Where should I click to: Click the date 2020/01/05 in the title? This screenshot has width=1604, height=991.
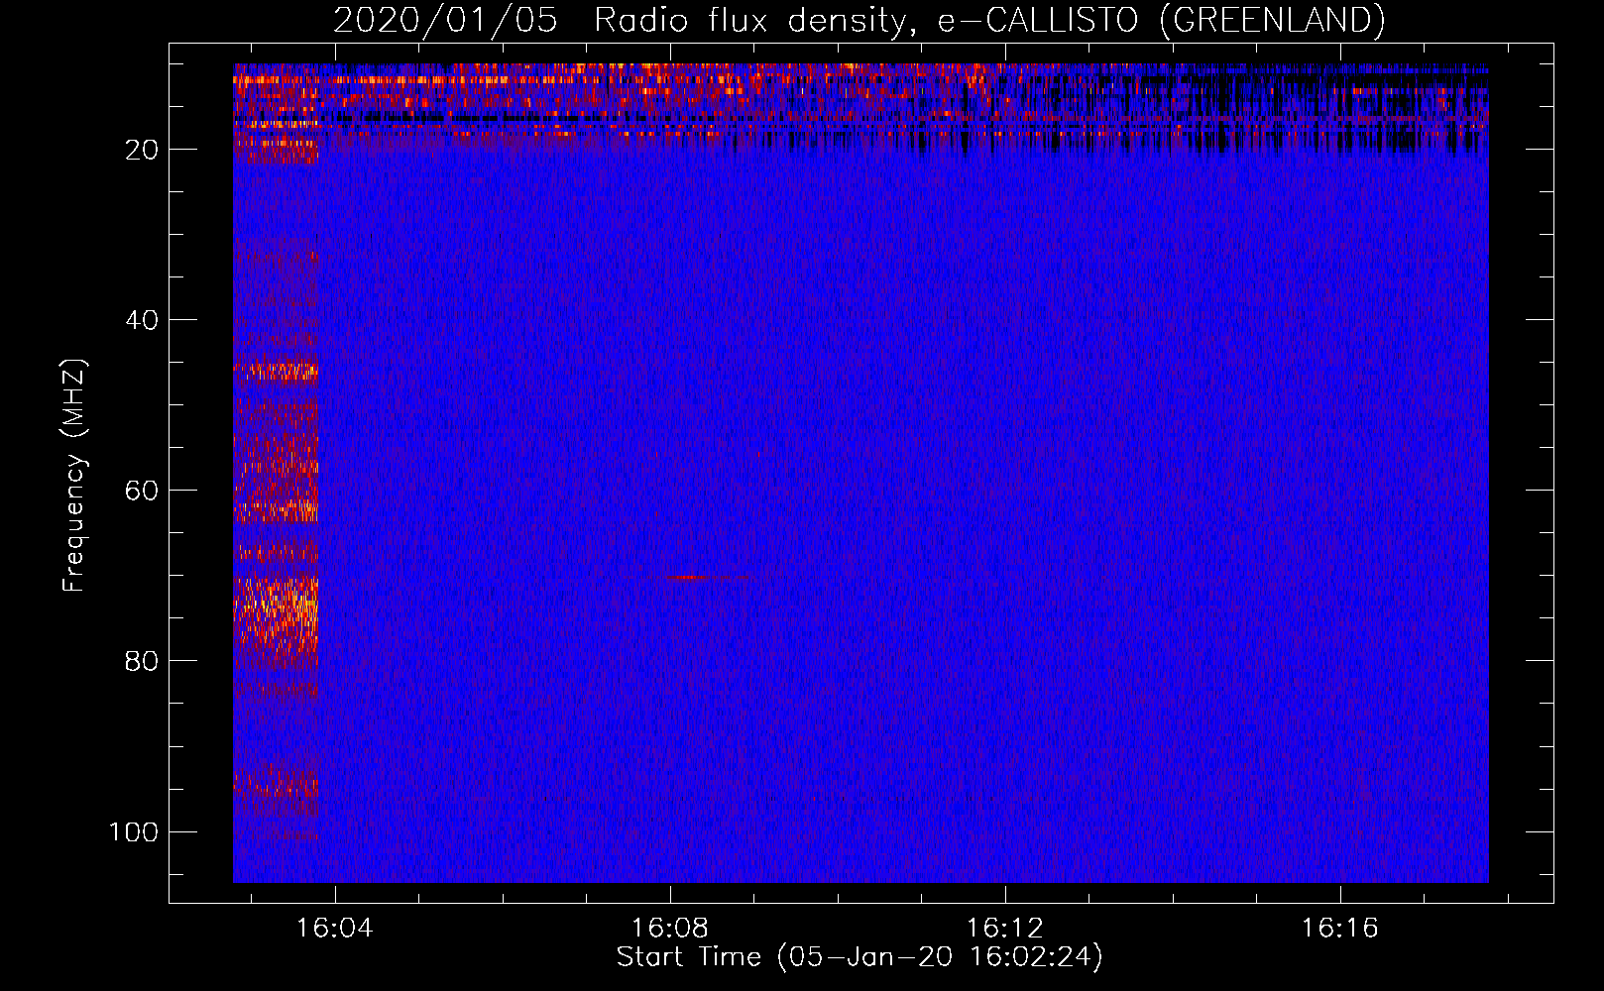tap(445, 20)
